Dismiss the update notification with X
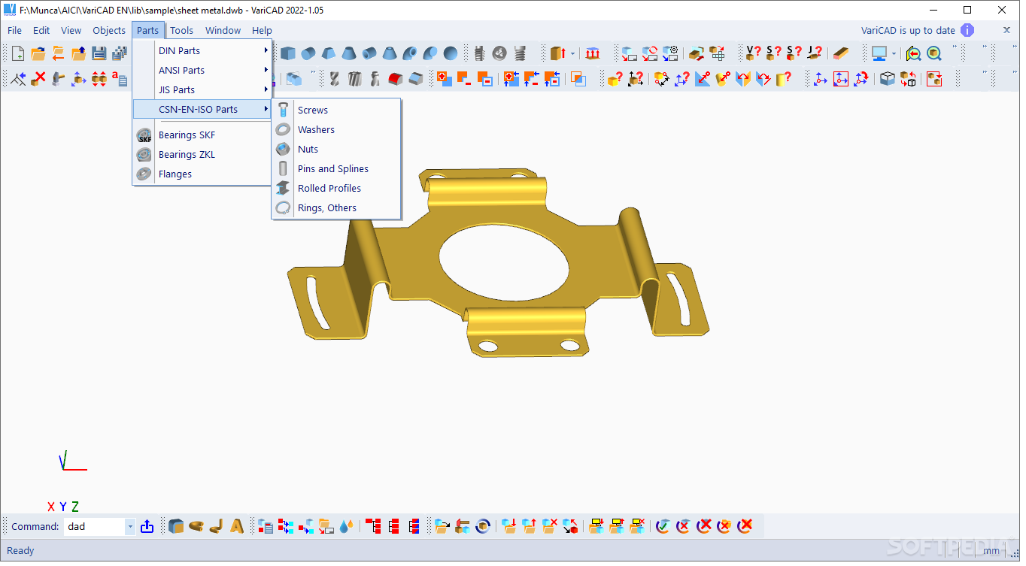The image size is (1026, 566). click(x=1006, y=30)
